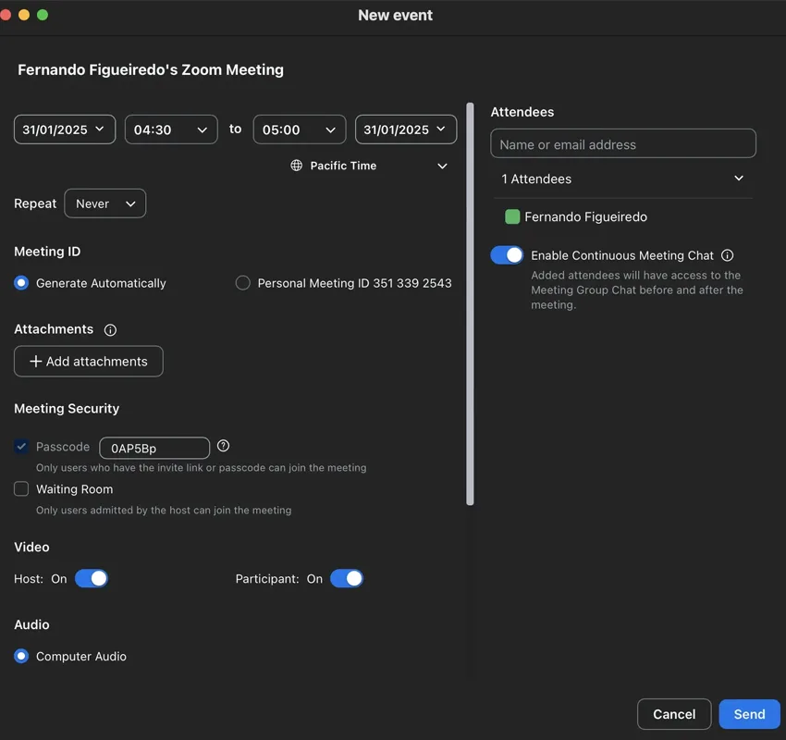Select the Personal Meeting ID option
Image resolution: width=786 pixels, height=740 pixels.
[x=242, y=283]
